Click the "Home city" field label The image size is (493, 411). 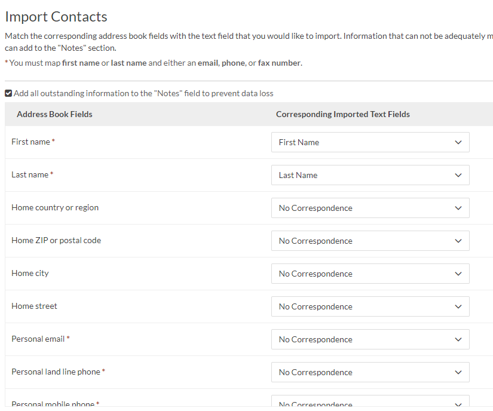(30, 273)
